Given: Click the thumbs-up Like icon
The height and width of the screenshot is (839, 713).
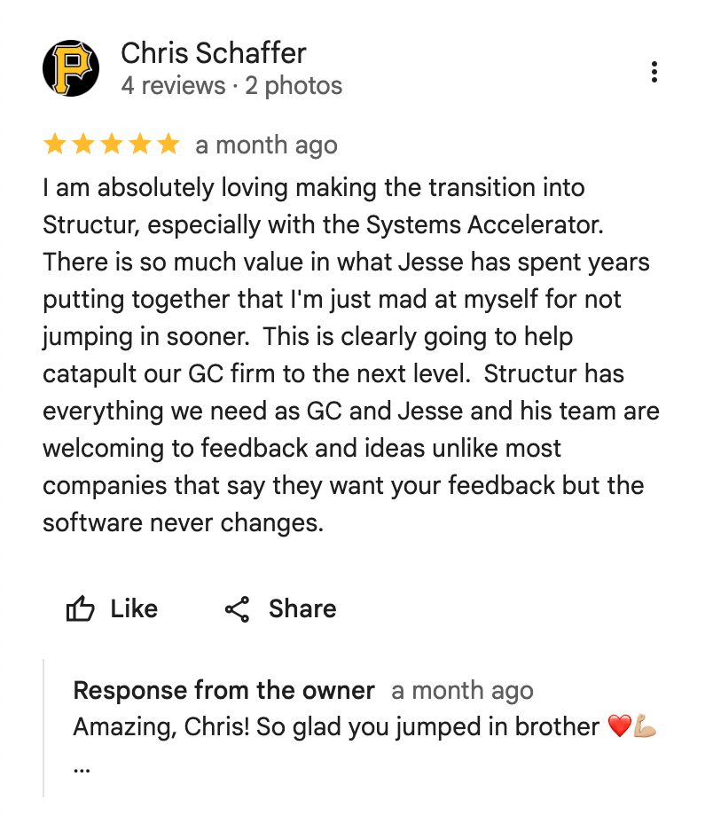Looking at the screenshot, I should [x=81, y=609].
